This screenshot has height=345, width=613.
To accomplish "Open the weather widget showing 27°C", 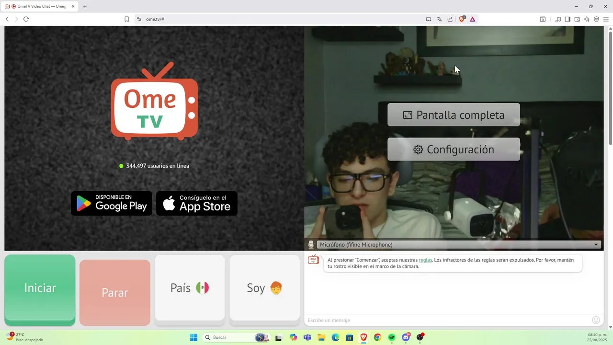I will [24, 337].
